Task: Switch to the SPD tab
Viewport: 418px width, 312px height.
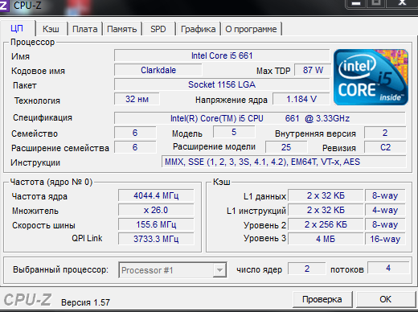Action: (158, 29)
